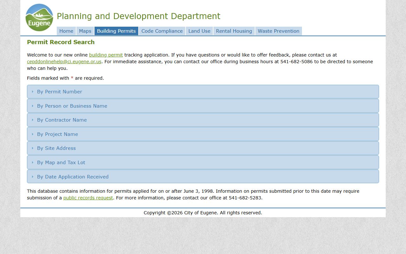Click the copyright City of Eugene text
This screenshot has height=254, width=406.
(x=203, y=213)
